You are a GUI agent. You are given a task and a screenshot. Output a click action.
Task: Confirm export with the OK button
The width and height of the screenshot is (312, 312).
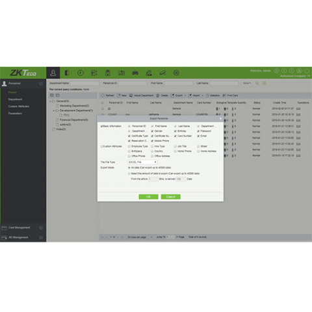(148, 197)
